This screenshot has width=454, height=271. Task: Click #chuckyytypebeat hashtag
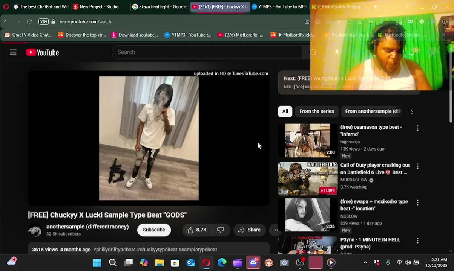[x=157, y=250]
